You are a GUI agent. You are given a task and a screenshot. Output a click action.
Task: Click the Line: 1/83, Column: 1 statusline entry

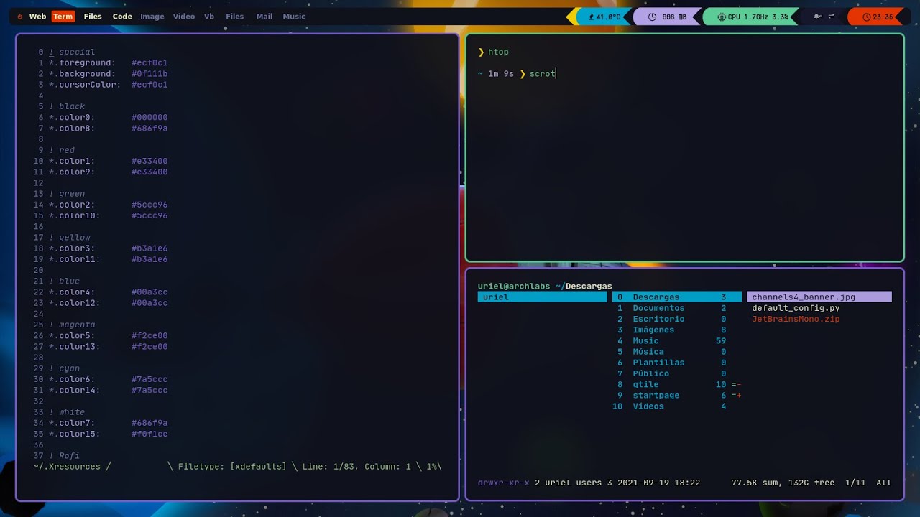[x=356, y=467]
